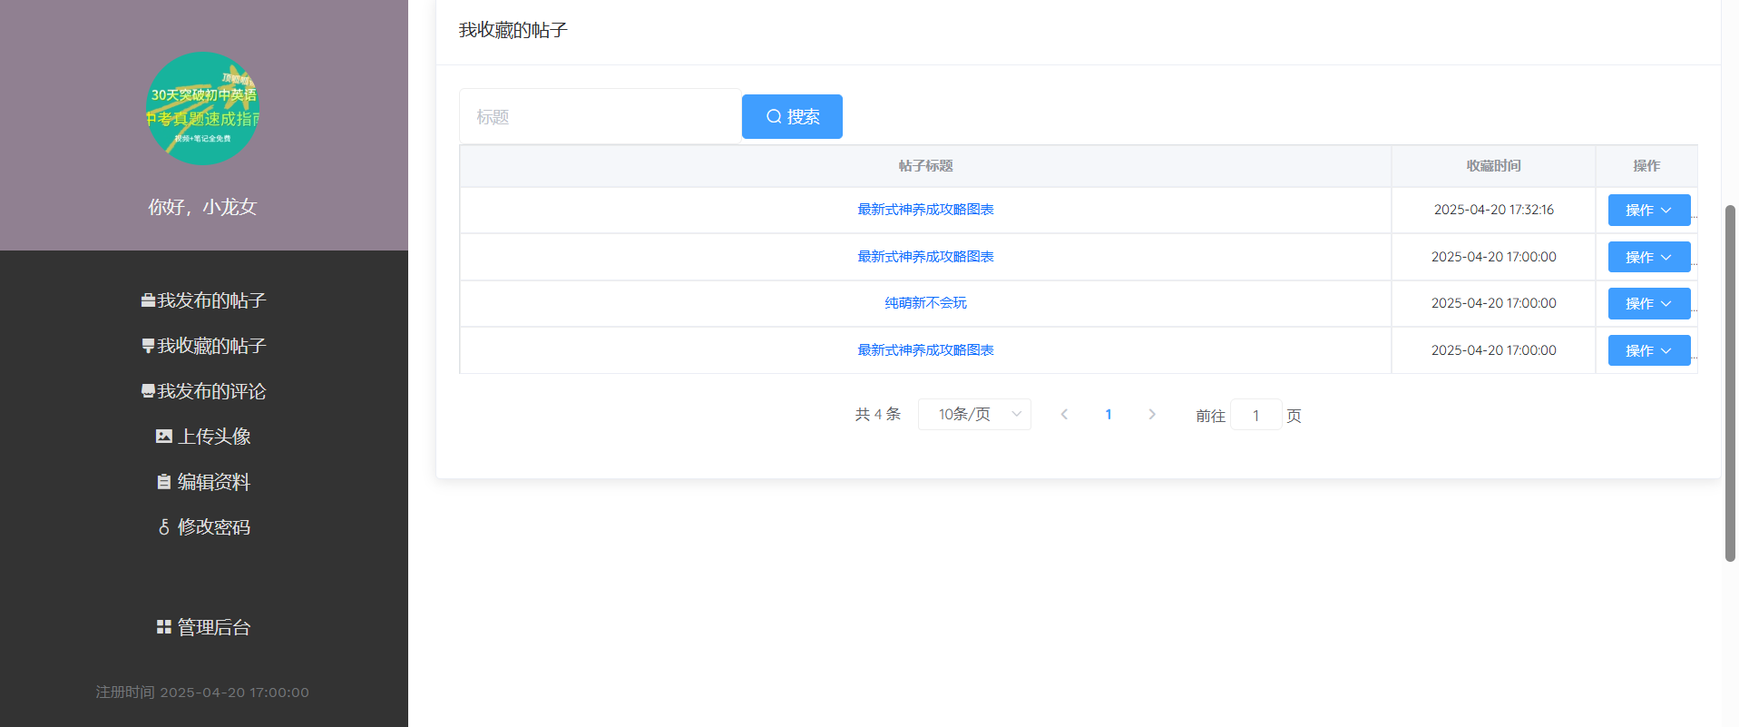The width and height of the screenshot is (1739, 727).
Task: Click the 你好，小龙女 greeting text
Action: 203,207
